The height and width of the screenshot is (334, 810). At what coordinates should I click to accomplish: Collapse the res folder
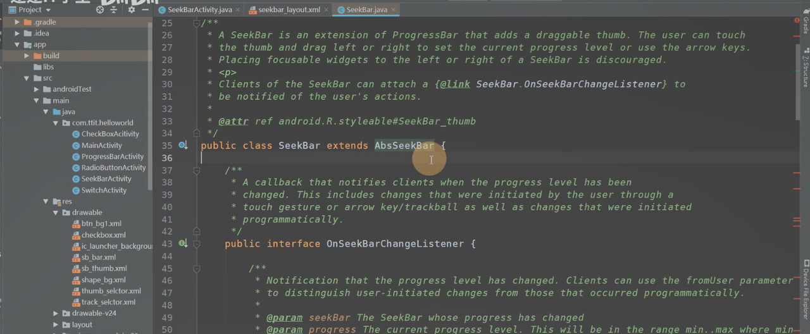pyautogui.click(x=46, y=202)
